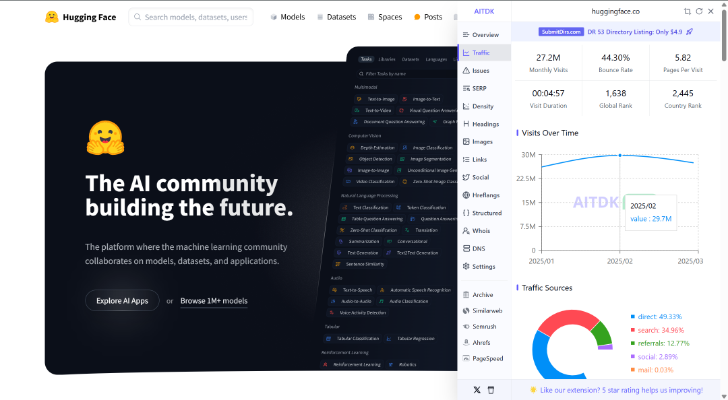Click the Object Detection task tag
Image resolution: width=728 pixels, height=400 pixels.
click(371, 159)
